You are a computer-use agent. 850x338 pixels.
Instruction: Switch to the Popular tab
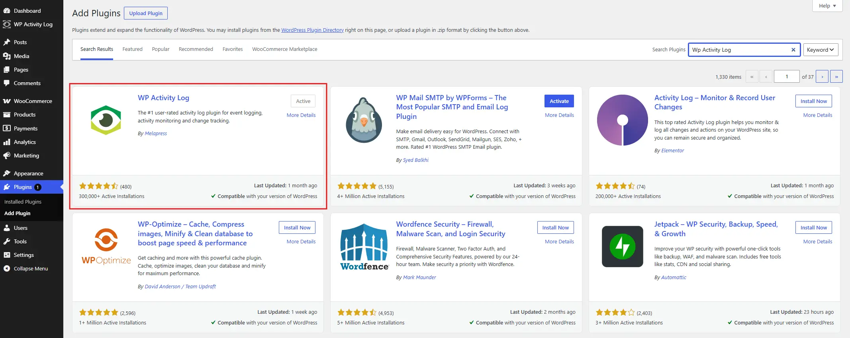[x=161, y=49]
